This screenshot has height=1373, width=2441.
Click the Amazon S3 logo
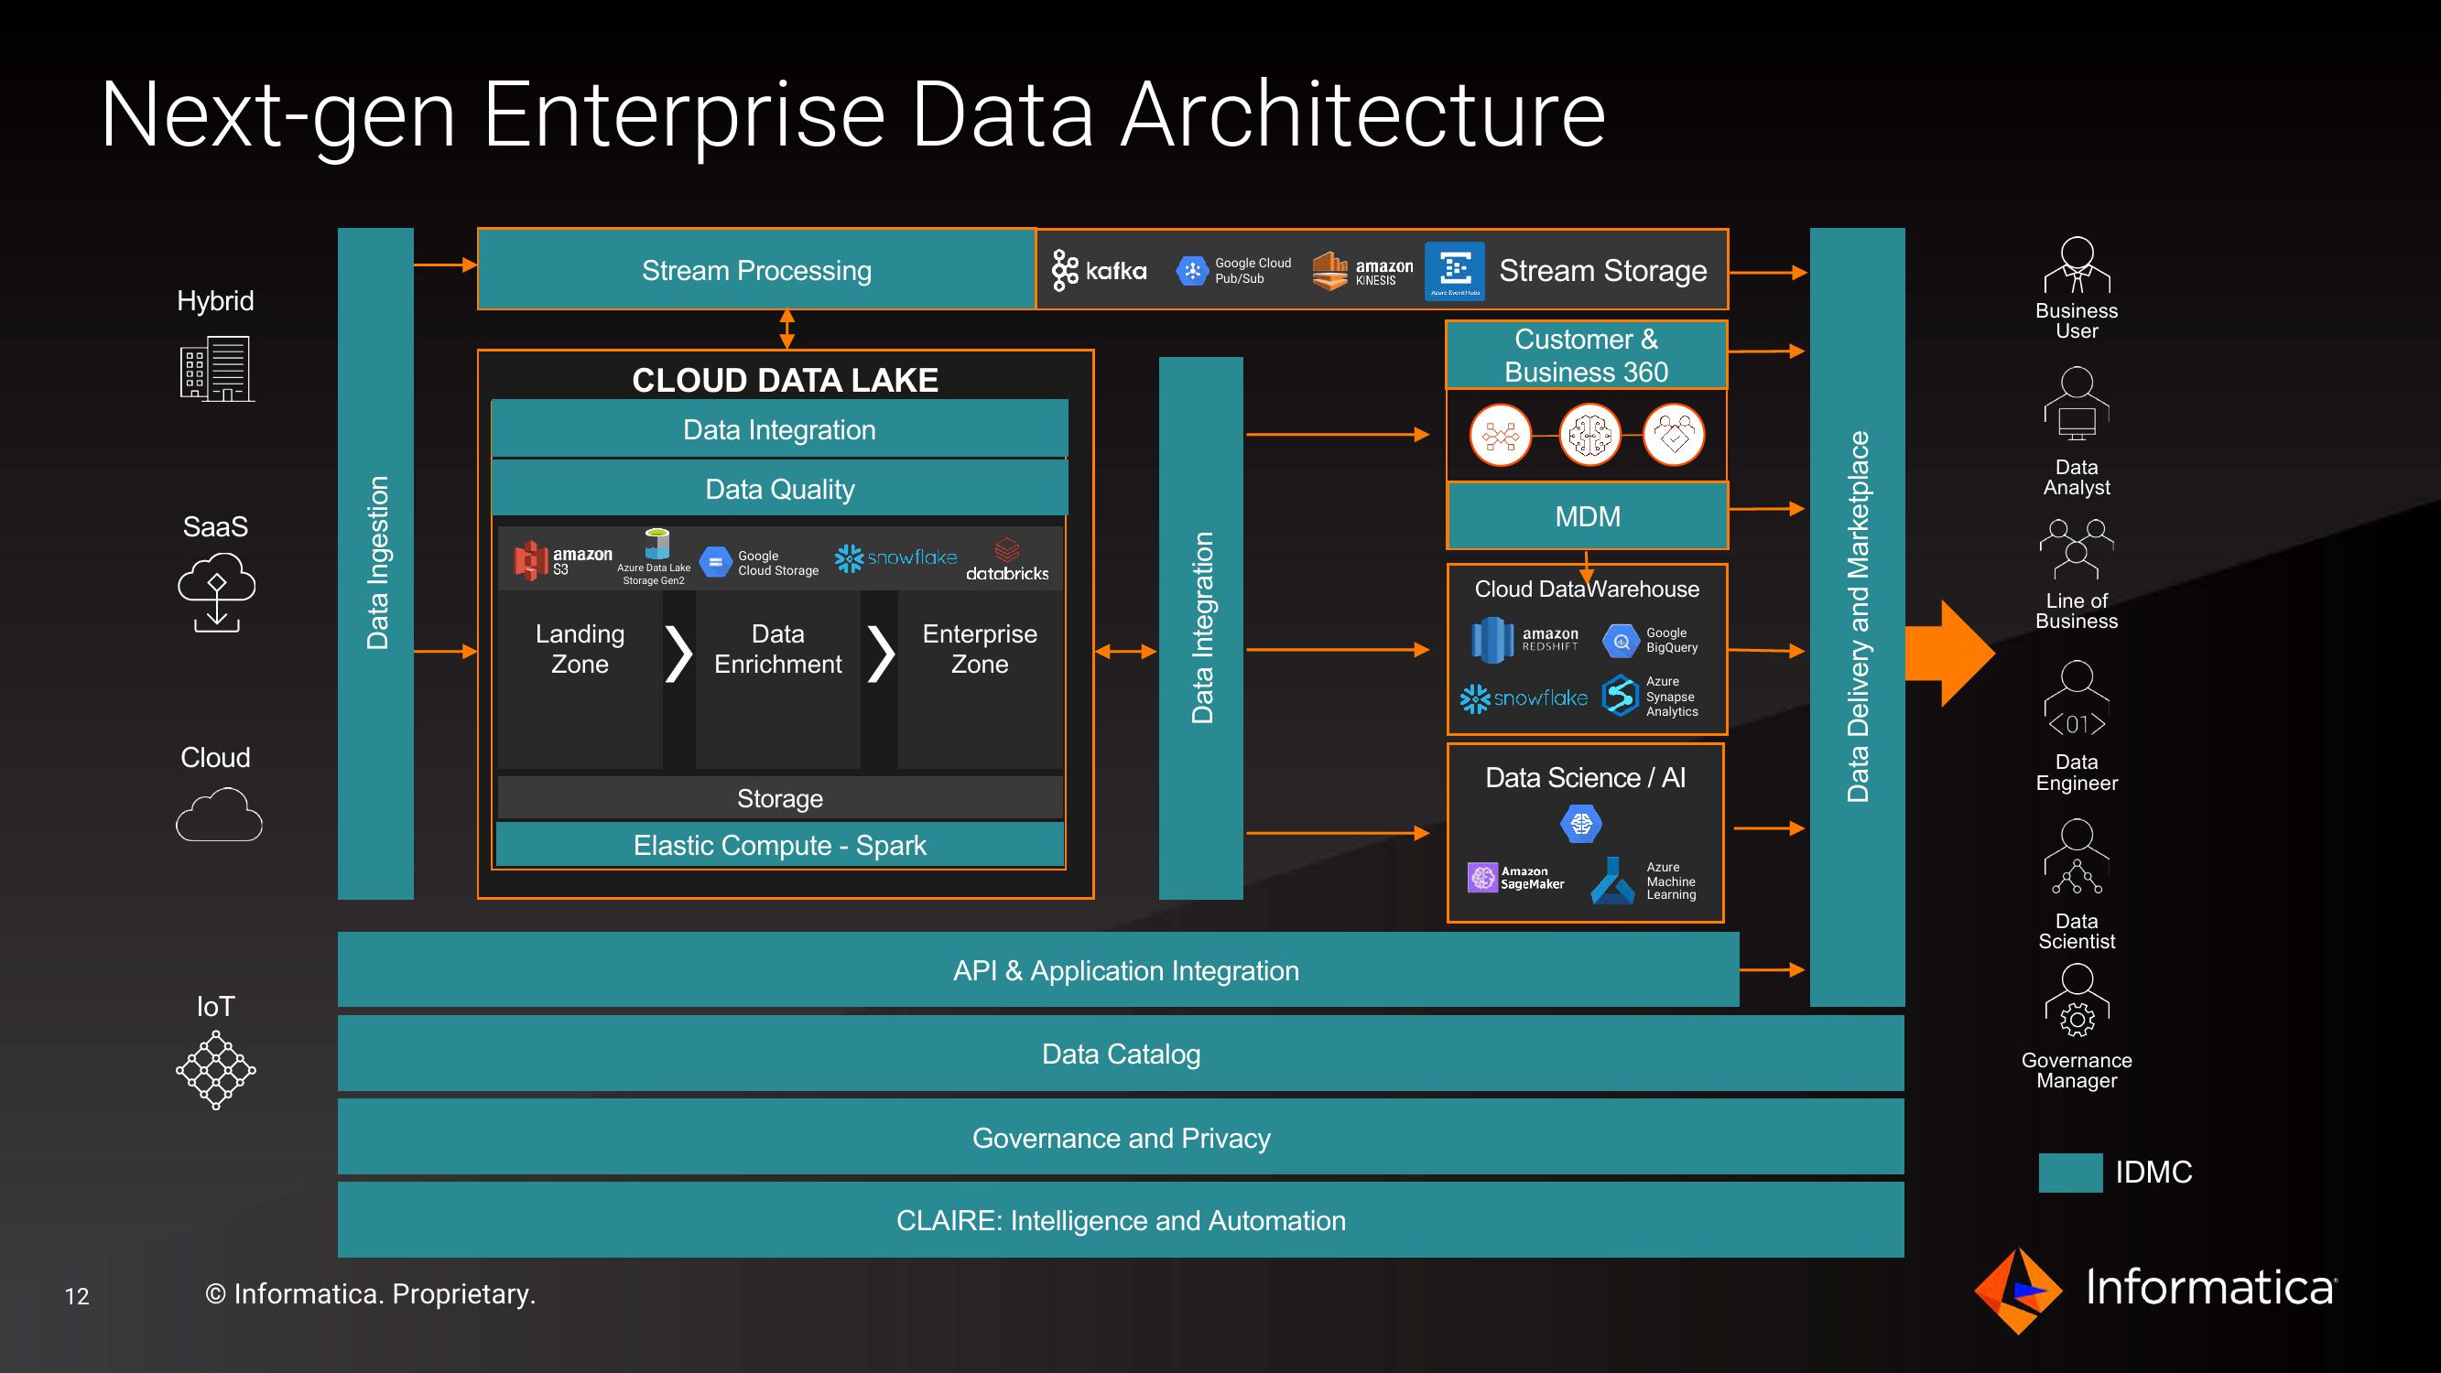pyautogui.click(x=563, y=560)
